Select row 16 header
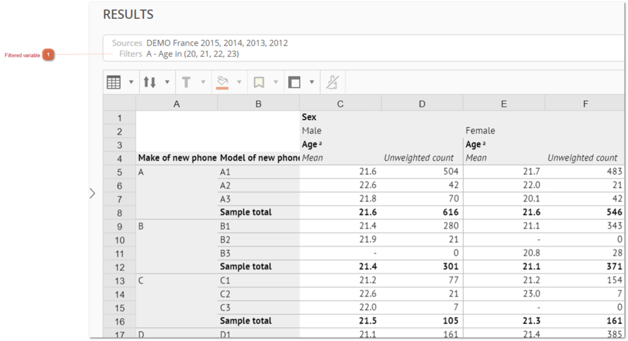Image resolution: width=628 pixels, height=341 pixels. [119, 321]
